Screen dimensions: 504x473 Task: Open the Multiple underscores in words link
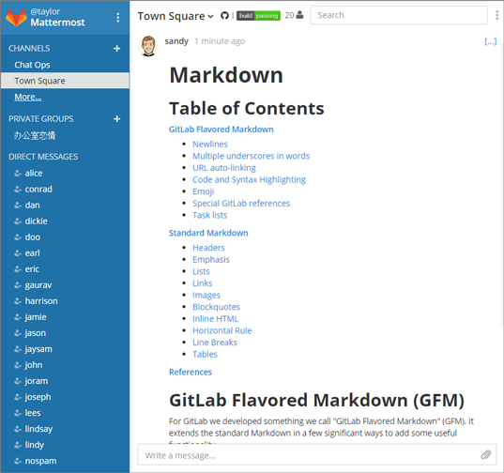point(251,156)
